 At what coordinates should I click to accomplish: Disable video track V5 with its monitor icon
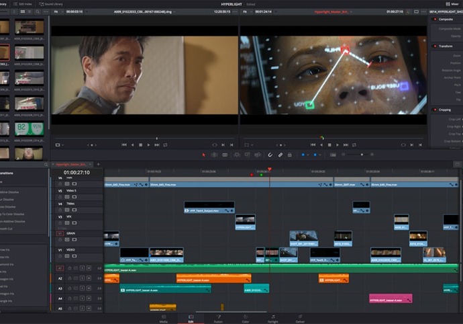coord(74,197)
